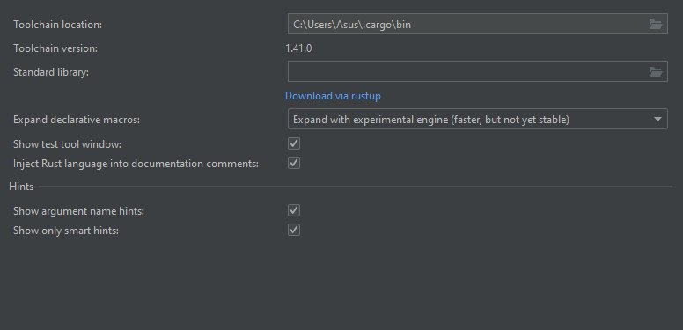Click the 'Expand declarative macros:' label
This screenshot has height=330, width=683.
point(77,120)
